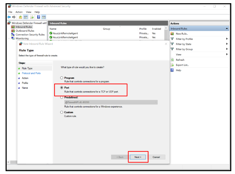Click the Export List icon in Actions pane

tap(172, 65)
